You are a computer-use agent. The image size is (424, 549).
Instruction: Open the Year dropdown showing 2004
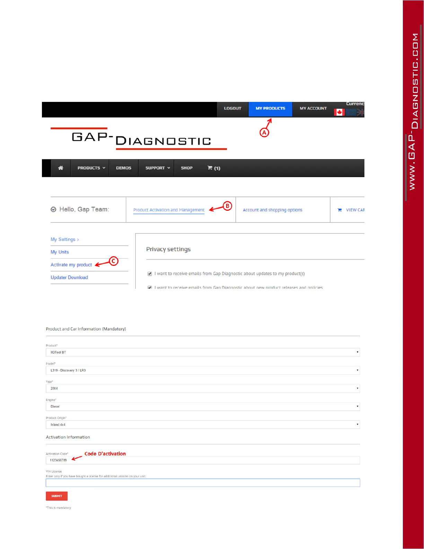pyautogui.click(x=203, y=388)
